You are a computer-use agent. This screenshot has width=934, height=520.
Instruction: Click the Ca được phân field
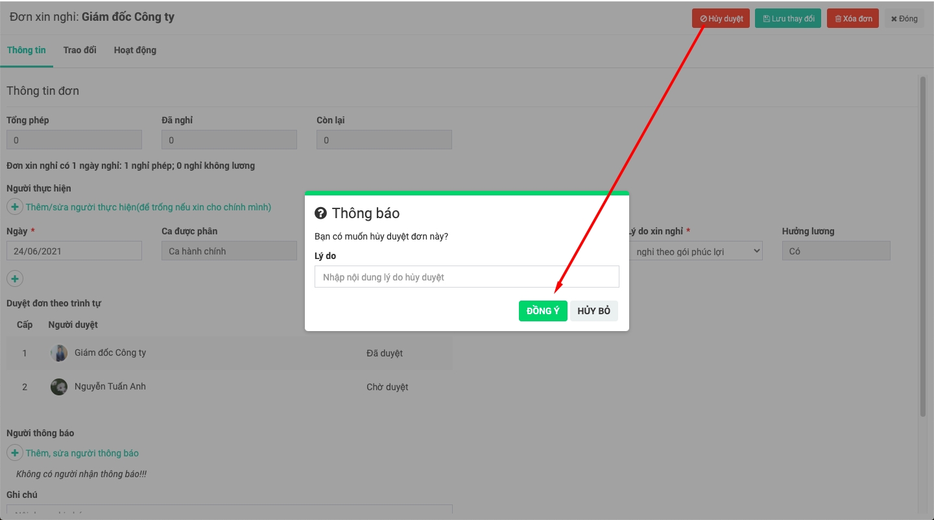coord(229,251)
